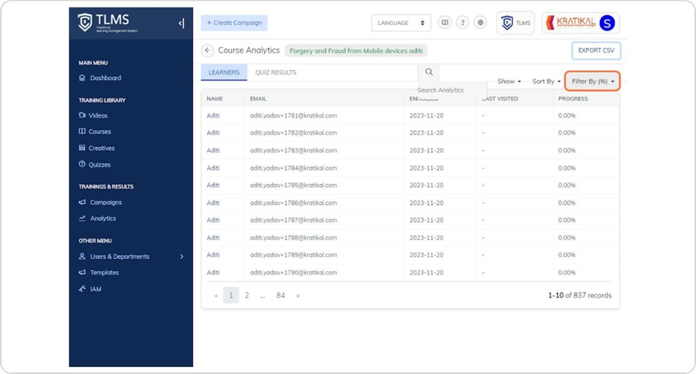
Task: Click the EMAIL column header
Action: [258, 98]
